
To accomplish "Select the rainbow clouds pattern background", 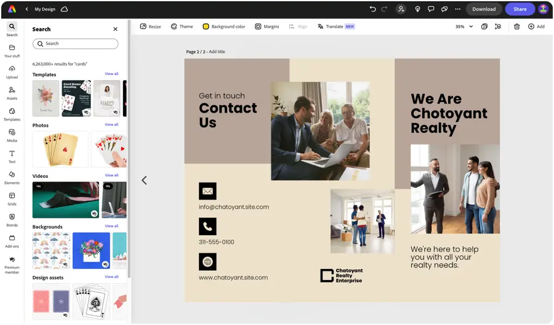I will pos(51,251).
